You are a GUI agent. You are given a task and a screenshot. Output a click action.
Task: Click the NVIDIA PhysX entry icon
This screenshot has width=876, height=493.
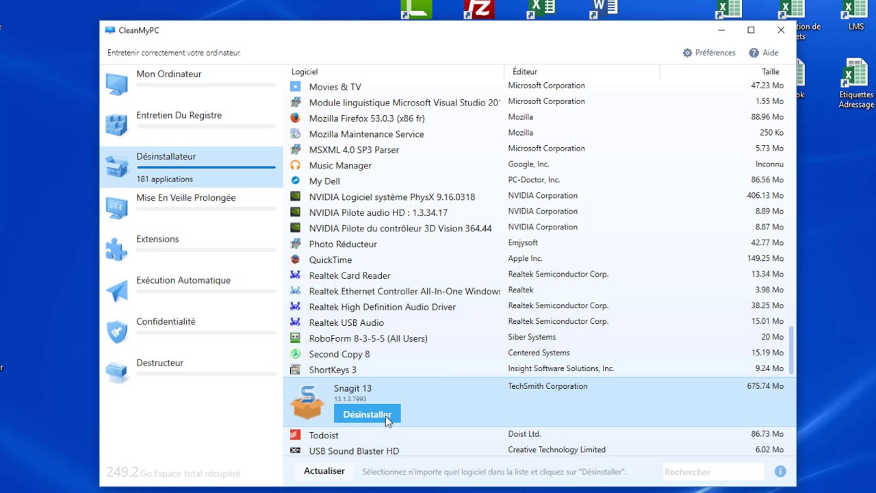pyautogui.click(x=295, y=197)
